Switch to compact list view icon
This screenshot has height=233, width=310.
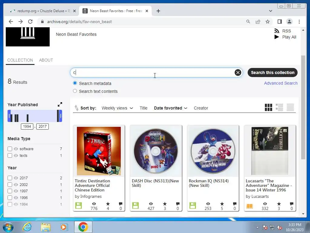click(x=290, y=107)
